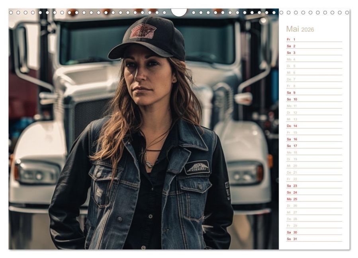
Task: Select the Do 14 holiday date
Action: pos(313,126)
